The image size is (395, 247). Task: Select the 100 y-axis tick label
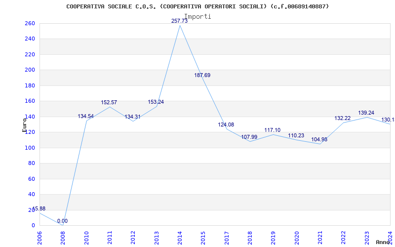(x=30, y=148)
